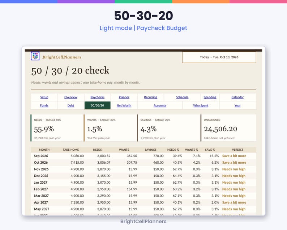This screenshot has height=230, width=287.
Task: Click needs value 2,003.52 in Sep 2026
Action: (x=104, y=156)
